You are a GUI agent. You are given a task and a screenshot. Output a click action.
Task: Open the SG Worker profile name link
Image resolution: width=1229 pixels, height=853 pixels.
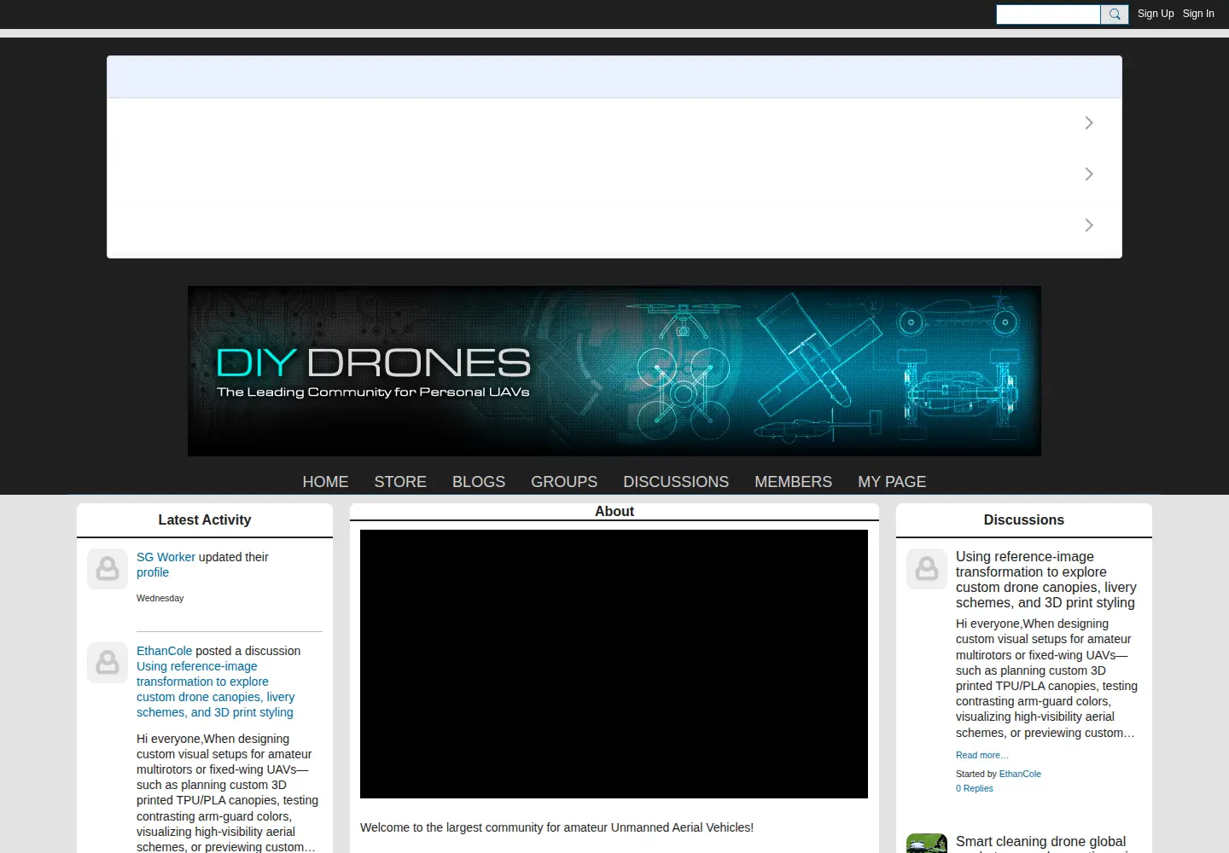166,557
